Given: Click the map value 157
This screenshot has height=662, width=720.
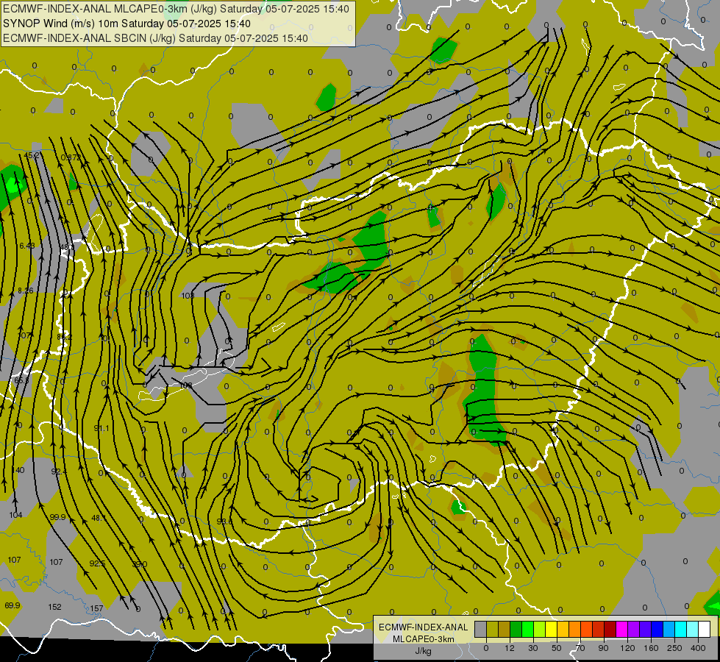Looking at the screenshot, I should click(x=96, y=608).
